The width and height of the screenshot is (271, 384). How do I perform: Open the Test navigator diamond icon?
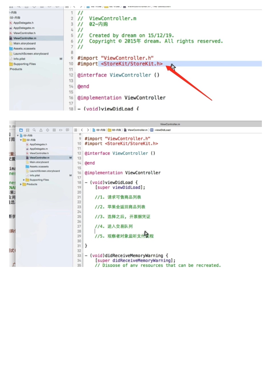pos(47,130)
